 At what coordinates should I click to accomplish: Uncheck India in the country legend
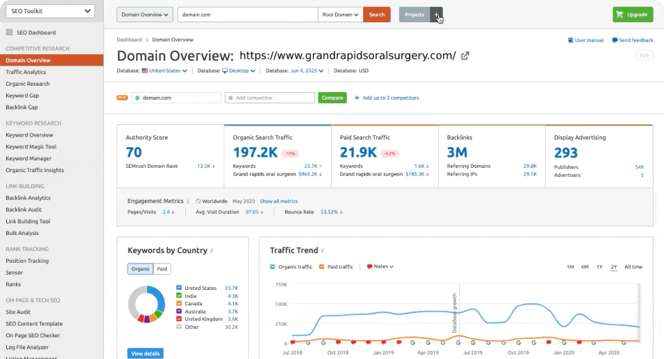click(x=179, y=296)
